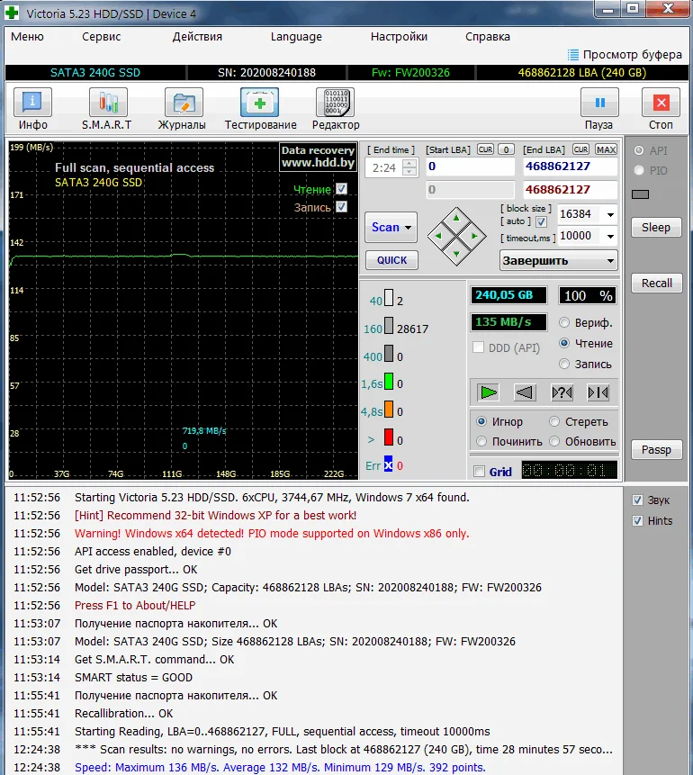Expand the block size 16384 dropdown
The height and width of the screenshot is (775, 693).
[x=611, y=214]
